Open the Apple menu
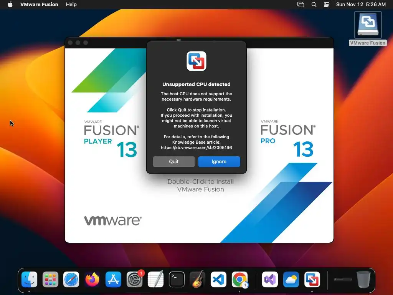 click(x=10, y=5)
